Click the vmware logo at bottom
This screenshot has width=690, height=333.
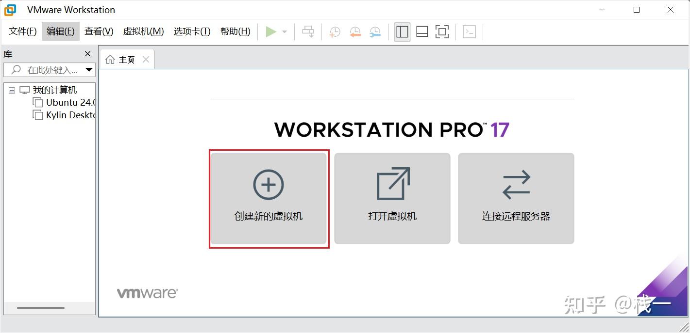pyautogui.click(x=147, y=293)
